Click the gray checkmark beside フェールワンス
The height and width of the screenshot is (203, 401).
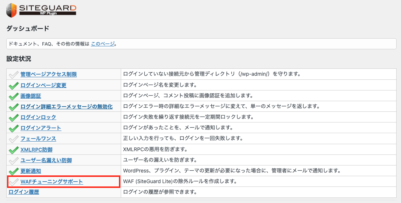(14, 139)
